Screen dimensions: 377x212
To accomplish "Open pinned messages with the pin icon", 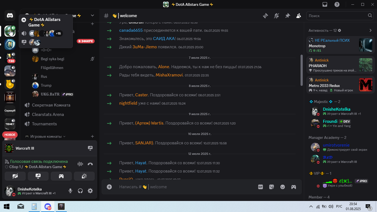I will pyautogui.click(x=288, y=16).
